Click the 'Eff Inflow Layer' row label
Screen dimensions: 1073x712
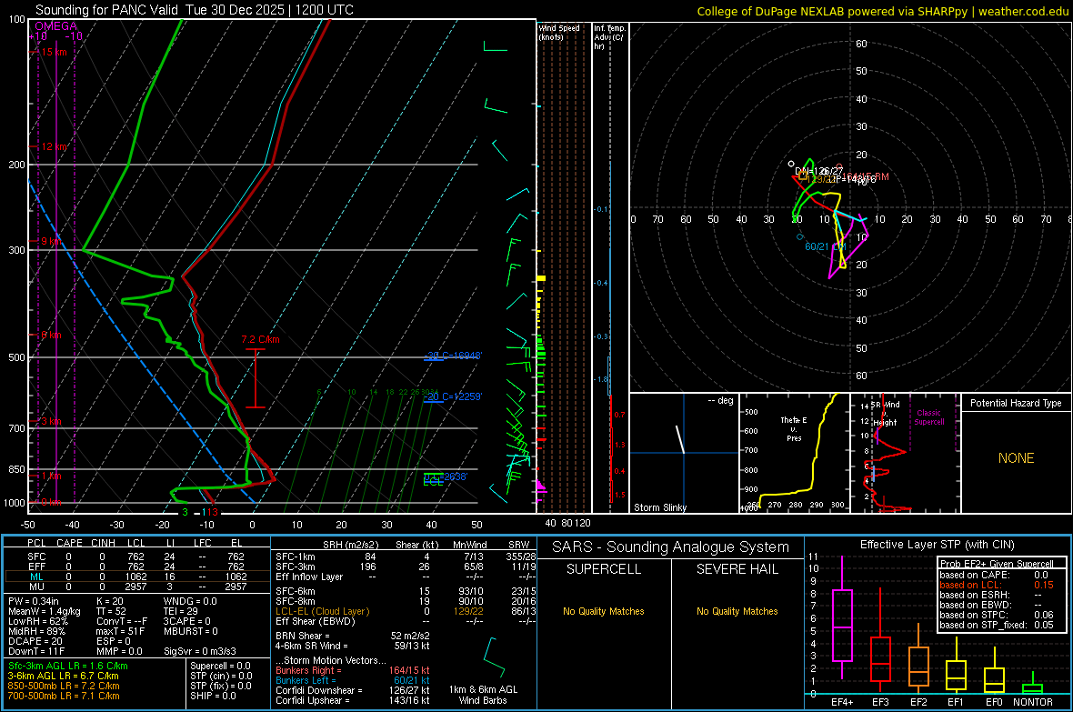click(x=308, y=577)
